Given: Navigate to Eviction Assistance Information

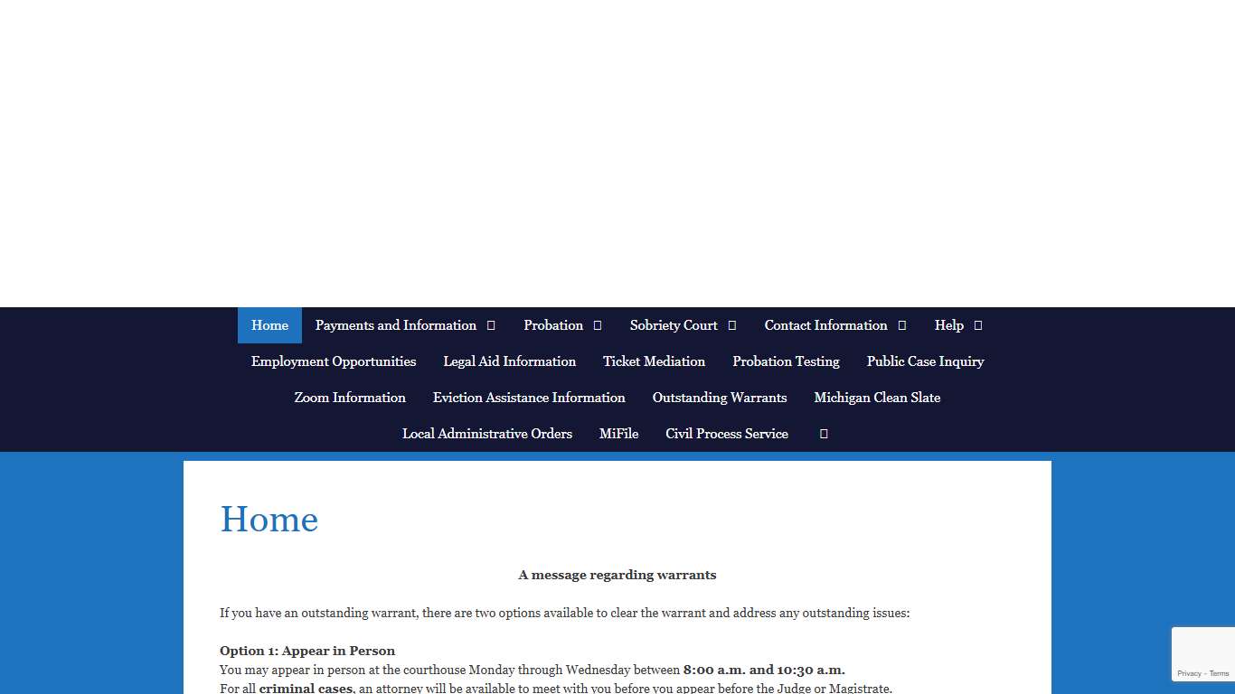Looking at the screenshot, I should [529, 398].
